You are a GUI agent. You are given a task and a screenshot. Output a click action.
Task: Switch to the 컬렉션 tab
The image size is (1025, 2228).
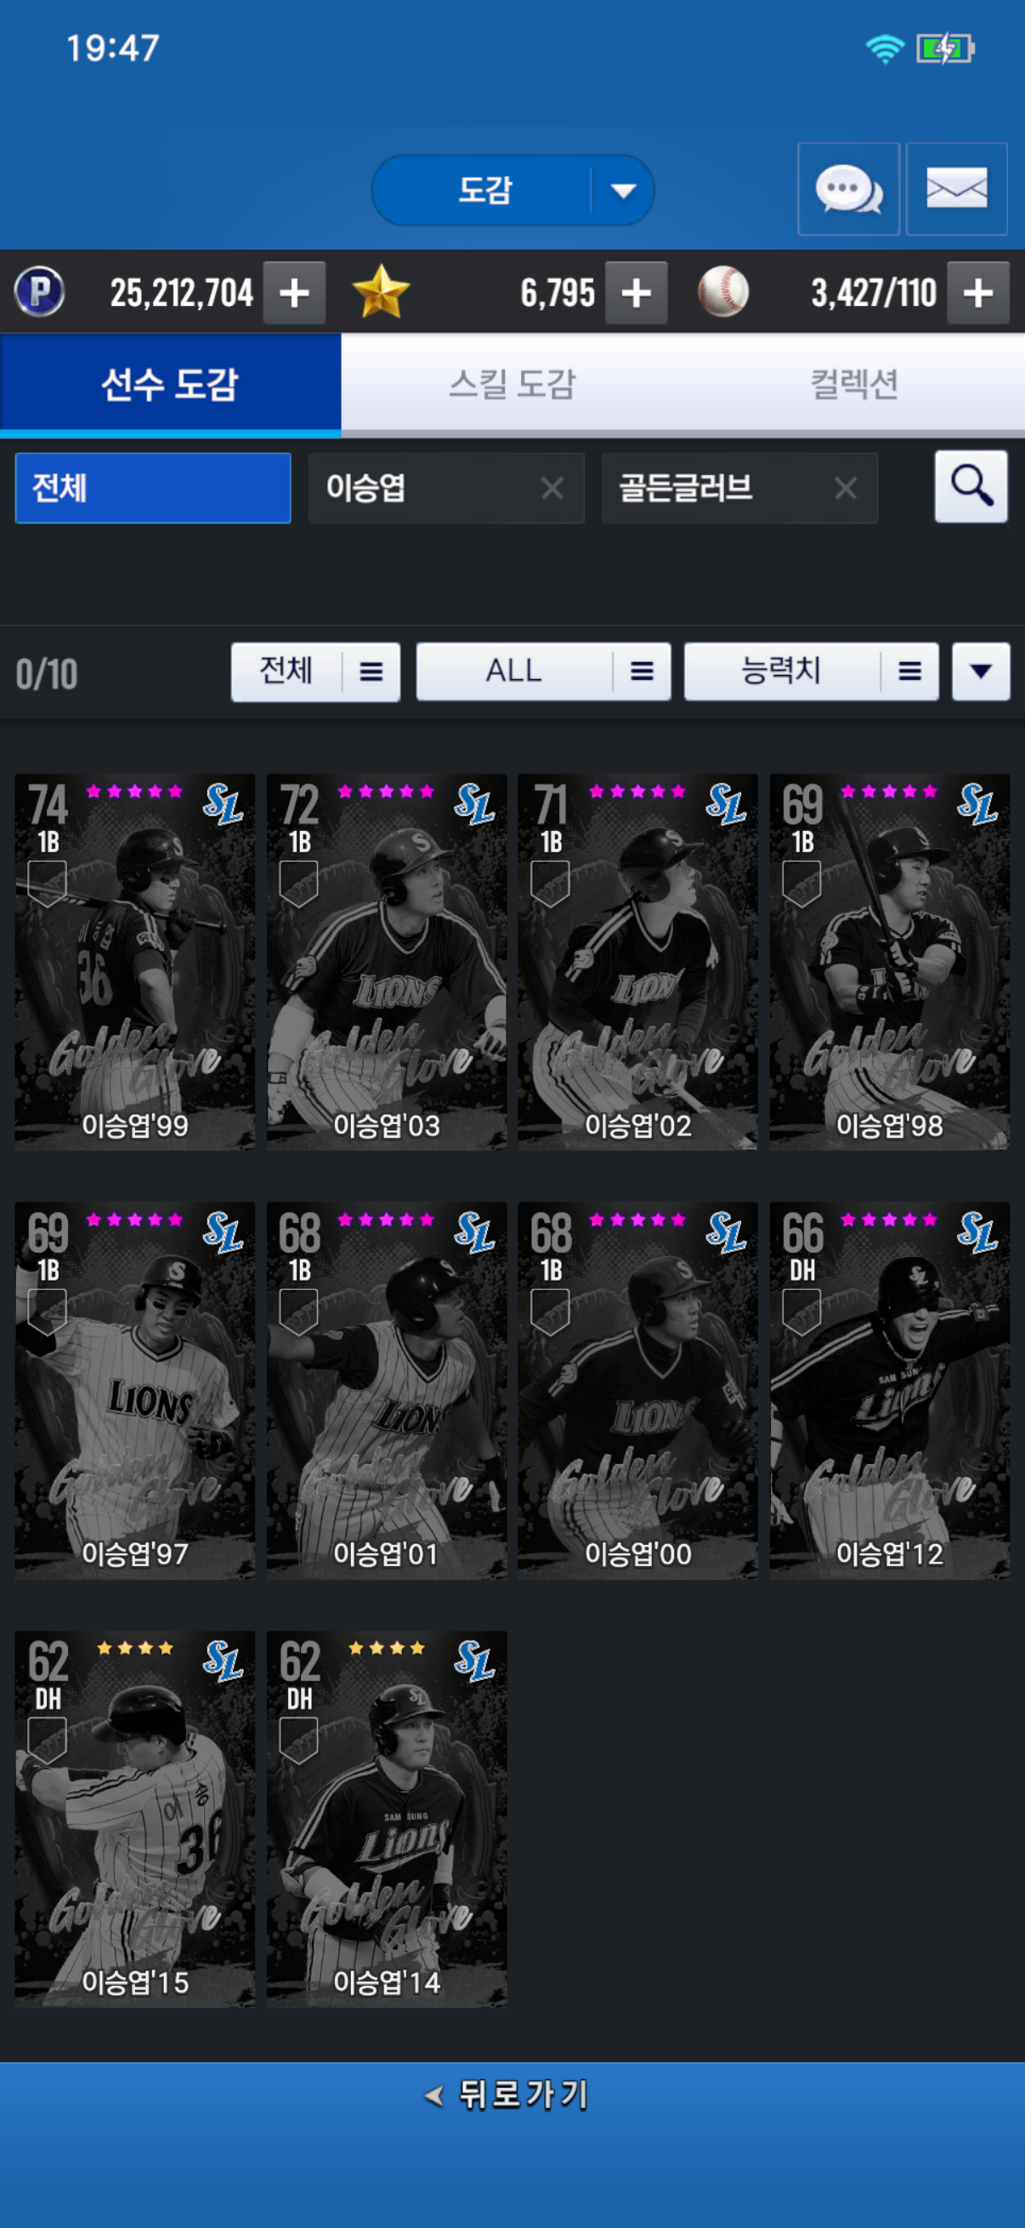pos(853,383)
